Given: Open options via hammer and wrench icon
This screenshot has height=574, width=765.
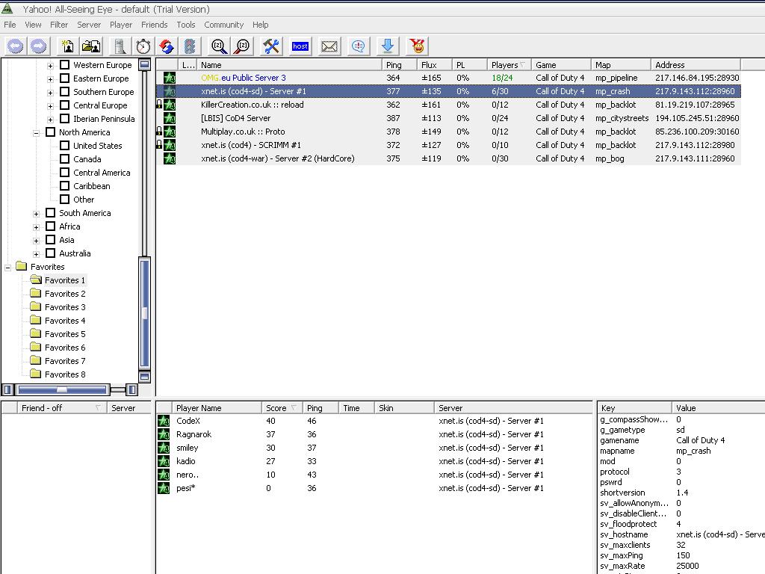Looking at the screenshot, I should coord(271,46).
